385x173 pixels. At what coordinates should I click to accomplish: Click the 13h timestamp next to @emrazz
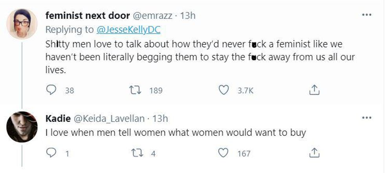(x=187, y=16)
